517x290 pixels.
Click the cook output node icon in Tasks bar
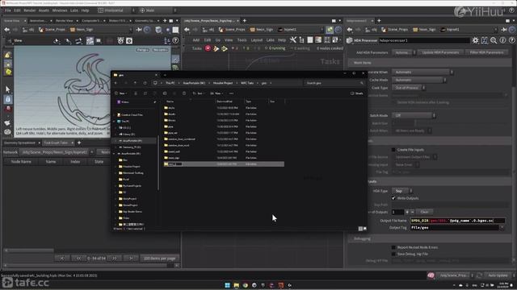(x=225, y=48)
